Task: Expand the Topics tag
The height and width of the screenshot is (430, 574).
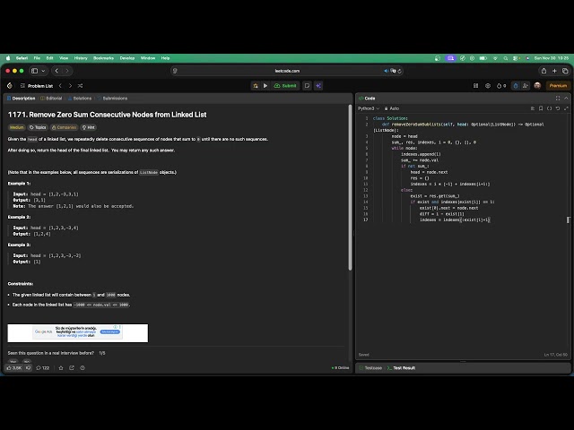Action: (38, 127)
